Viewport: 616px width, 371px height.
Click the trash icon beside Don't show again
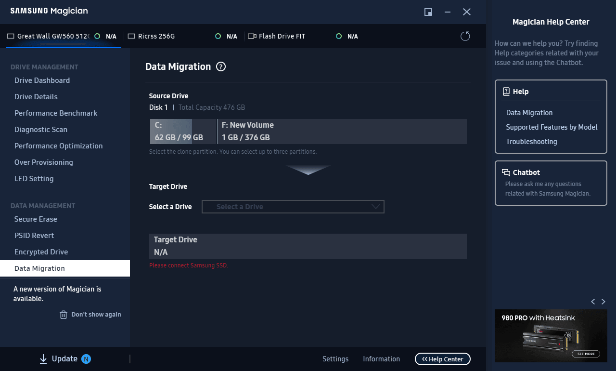pyautogui.click(x=64, y=315)
